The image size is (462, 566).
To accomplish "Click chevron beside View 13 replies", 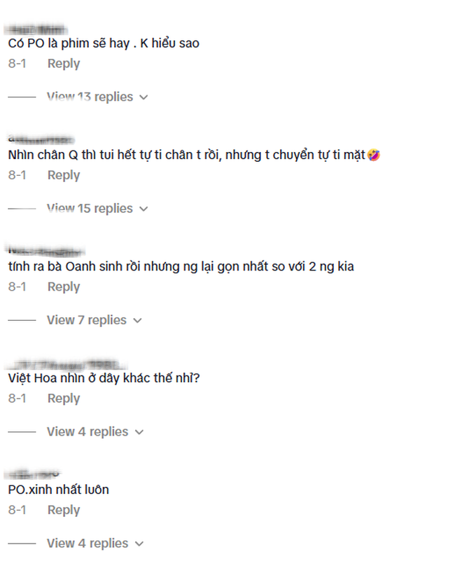I will point(143,97).
